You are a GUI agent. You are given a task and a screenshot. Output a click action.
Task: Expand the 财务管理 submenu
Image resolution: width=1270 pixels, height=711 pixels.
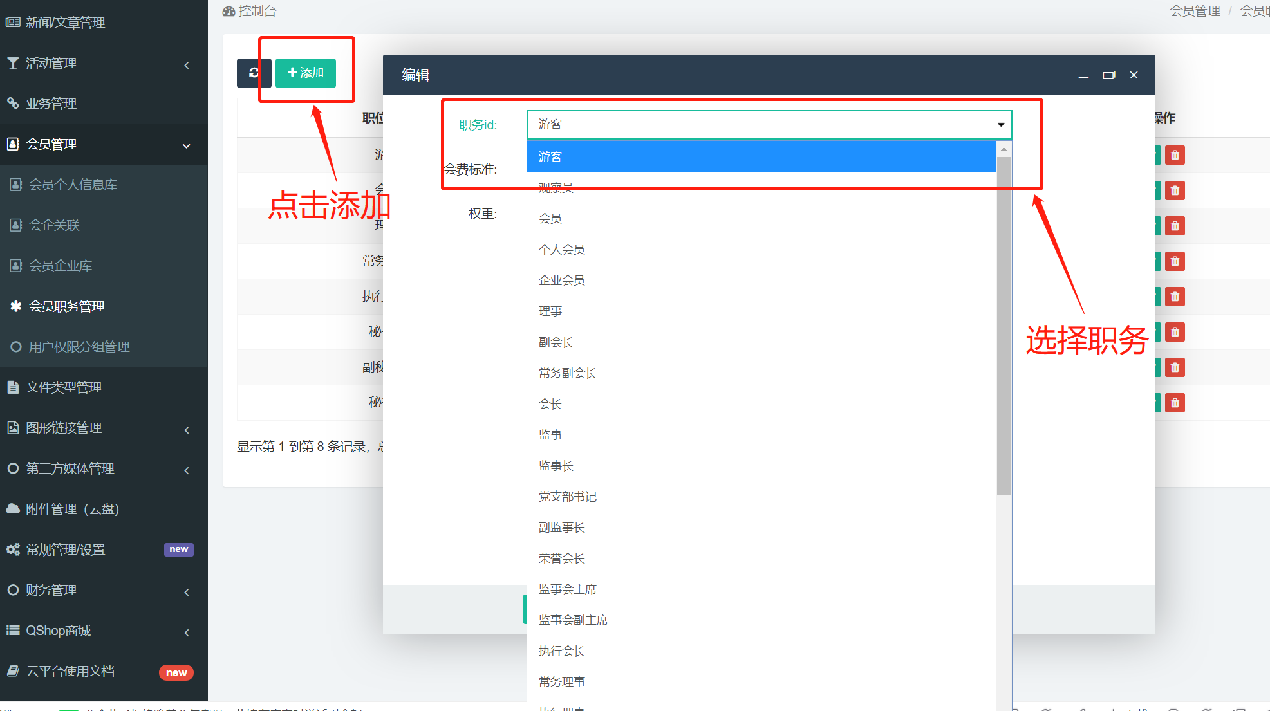coord(187,591)
